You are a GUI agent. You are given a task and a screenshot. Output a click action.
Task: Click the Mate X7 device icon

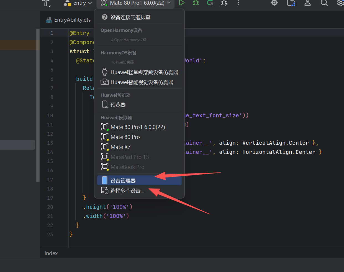pos(105,147)
